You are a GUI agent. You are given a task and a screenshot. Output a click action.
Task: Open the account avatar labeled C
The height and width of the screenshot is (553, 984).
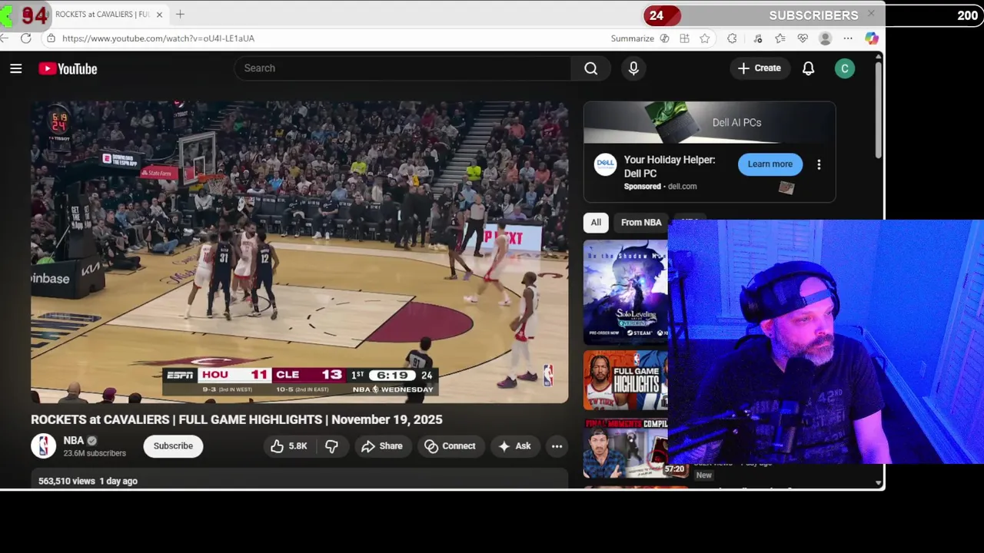[844, 68]
